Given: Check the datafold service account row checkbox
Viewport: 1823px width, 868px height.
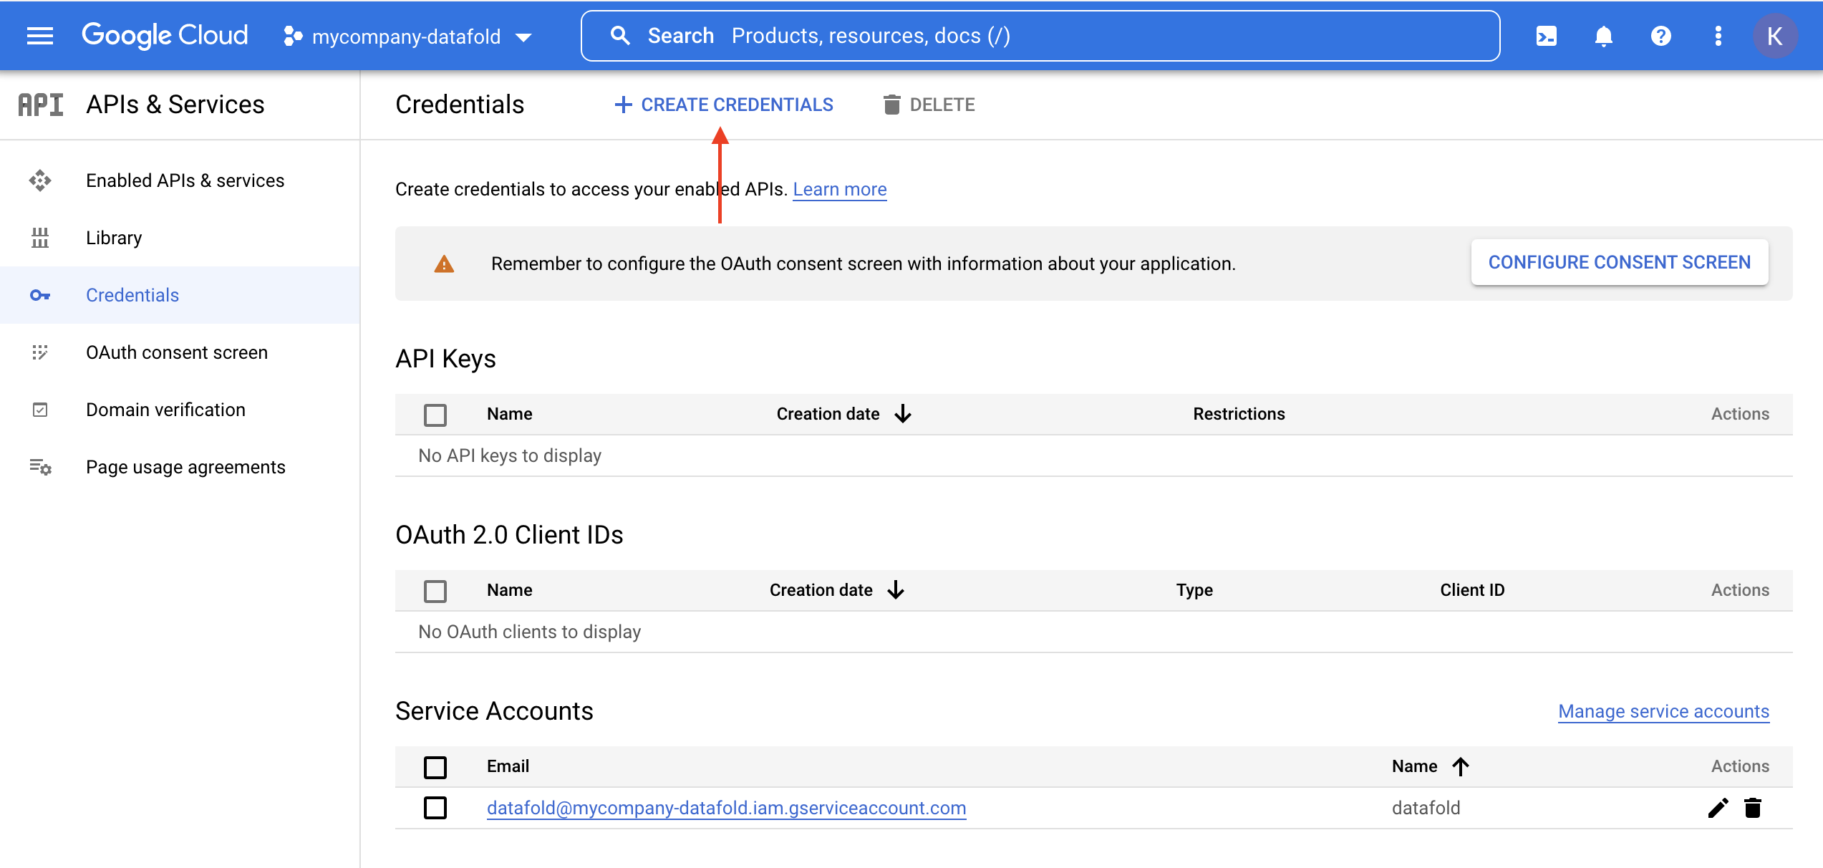Looking at the screenshot, I should tap(435, 808).
